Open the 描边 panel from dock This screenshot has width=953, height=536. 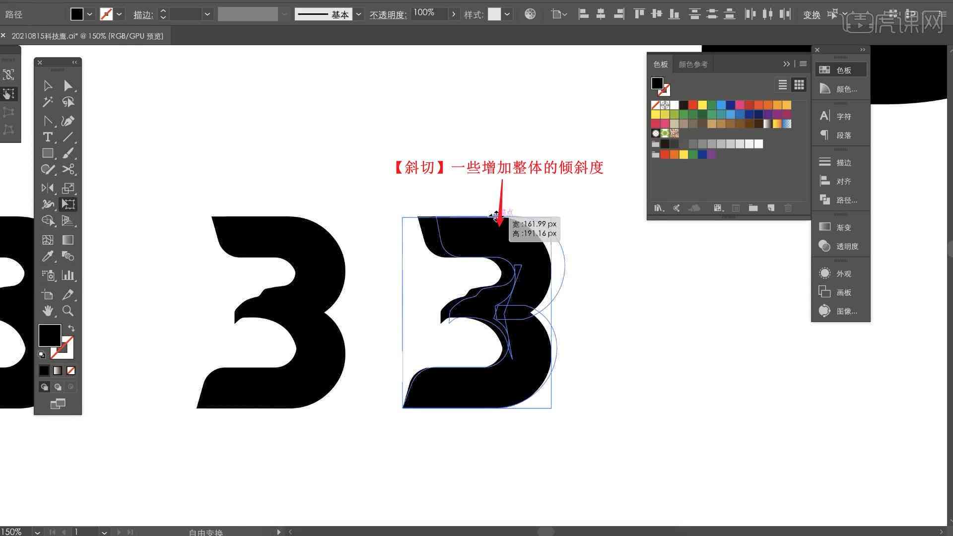[x=841, y=162]
